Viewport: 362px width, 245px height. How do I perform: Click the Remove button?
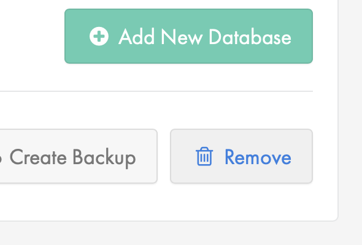point(242,156)
